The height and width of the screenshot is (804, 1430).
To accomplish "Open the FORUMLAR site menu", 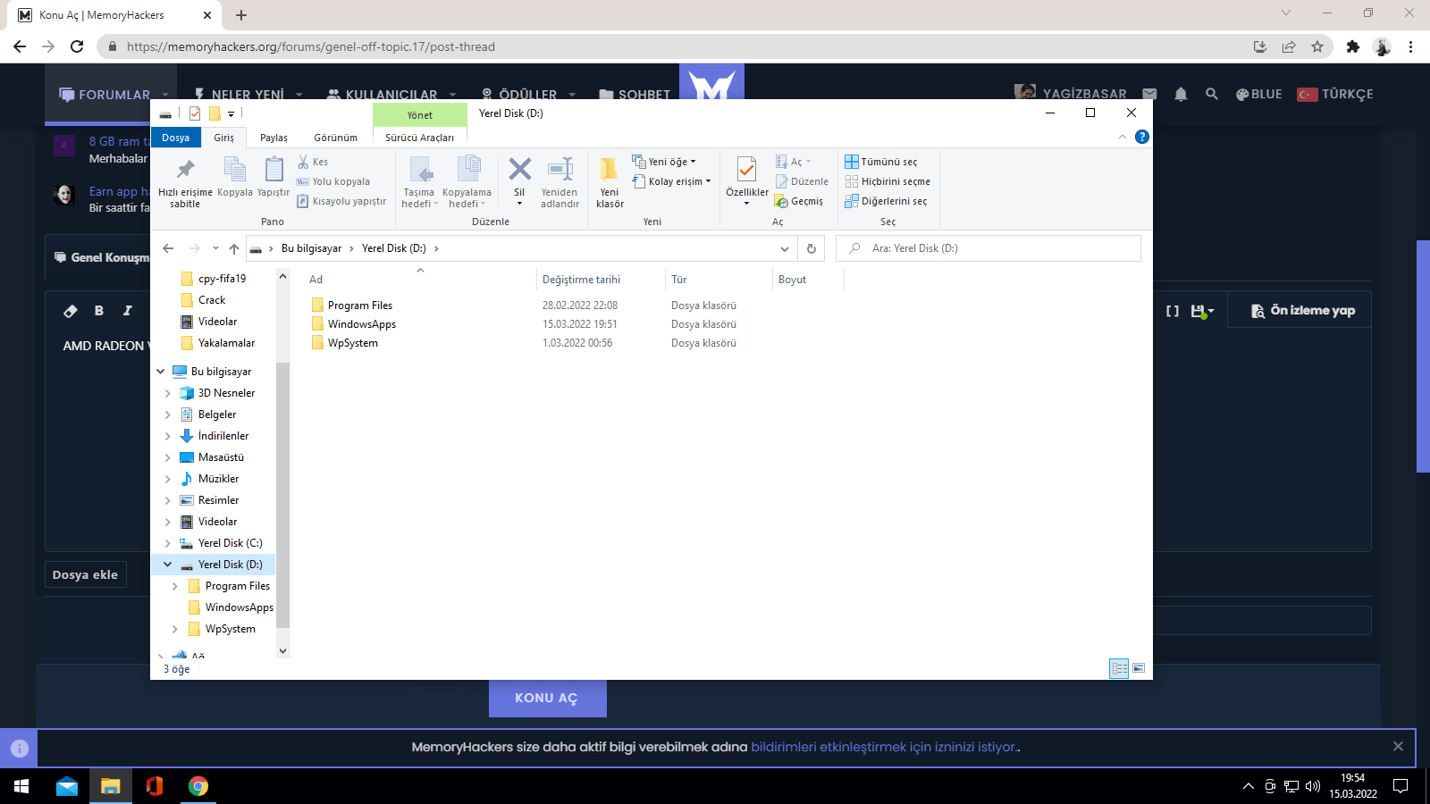I will click(114, 94).
